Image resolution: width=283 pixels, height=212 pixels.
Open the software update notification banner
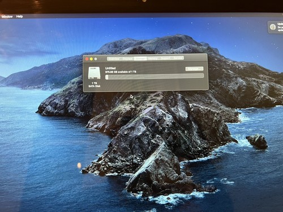[276, 27]
